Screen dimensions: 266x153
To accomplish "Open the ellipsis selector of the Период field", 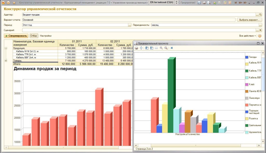I will 130,25.
